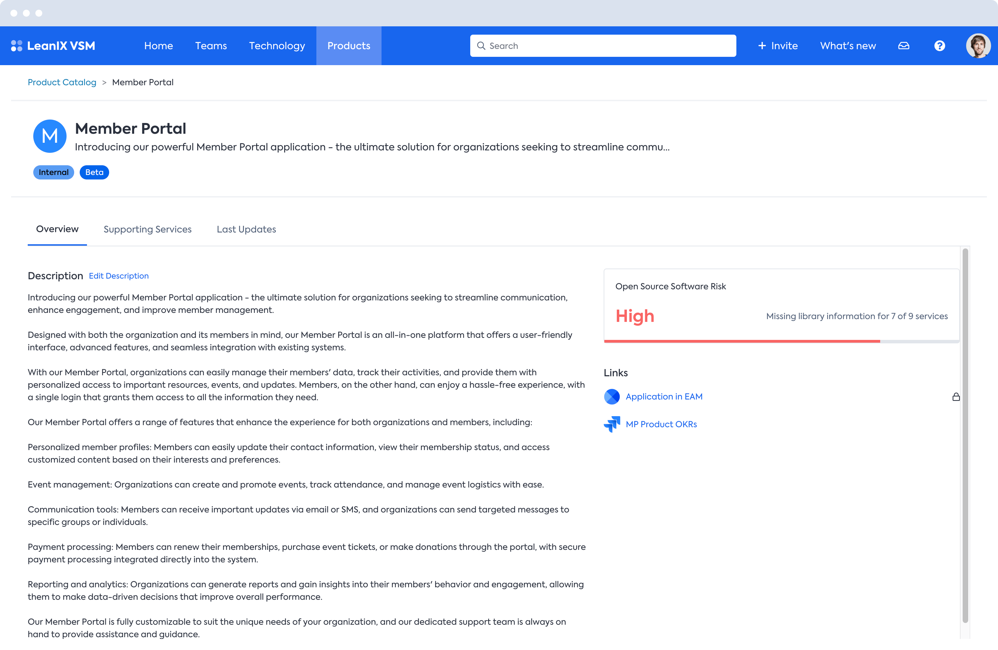Click the plus icon next to Invite
This screenshot has width=998, height=650.
coord(762,46)
